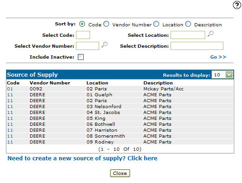The height and width of the screenshot is (183, 242).
Task: Click the Close button
Action: click(x=120, y=173)
